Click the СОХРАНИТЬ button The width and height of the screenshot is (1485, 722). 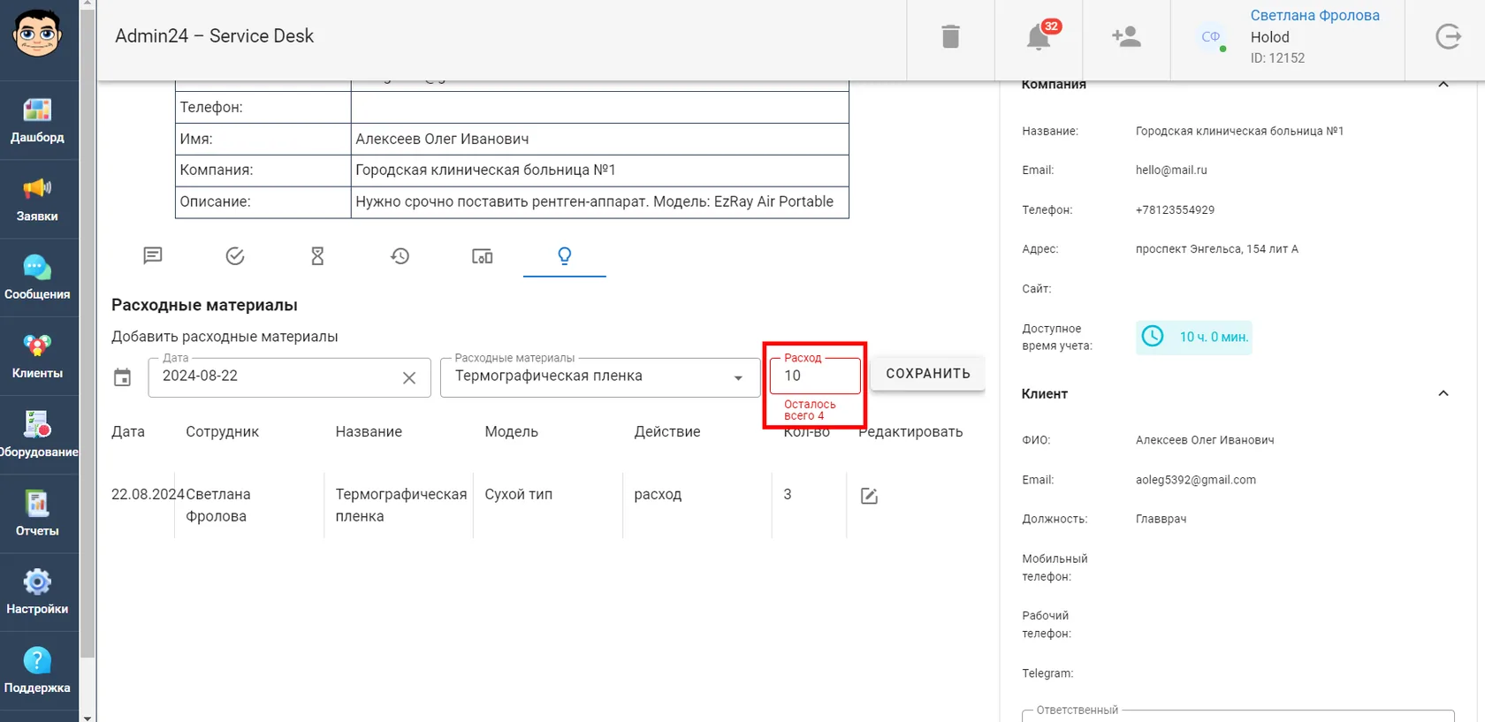point(928,374)
